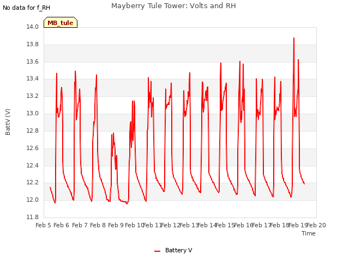Viewport: 349px width, 261px height.
Task: Click the Feb 7 date tick label
Action: tap(80, 225)
